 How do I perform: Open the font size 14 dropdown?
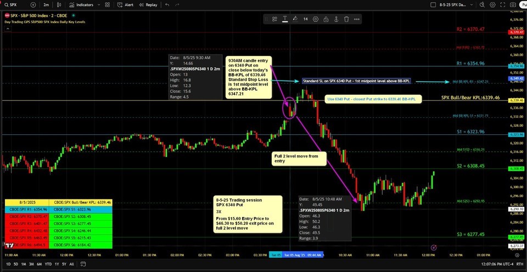(306, 19)
